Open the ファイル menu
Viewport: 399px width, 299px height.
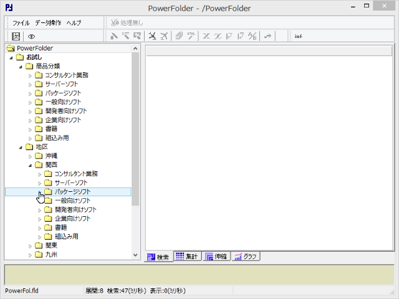[21, 23]
